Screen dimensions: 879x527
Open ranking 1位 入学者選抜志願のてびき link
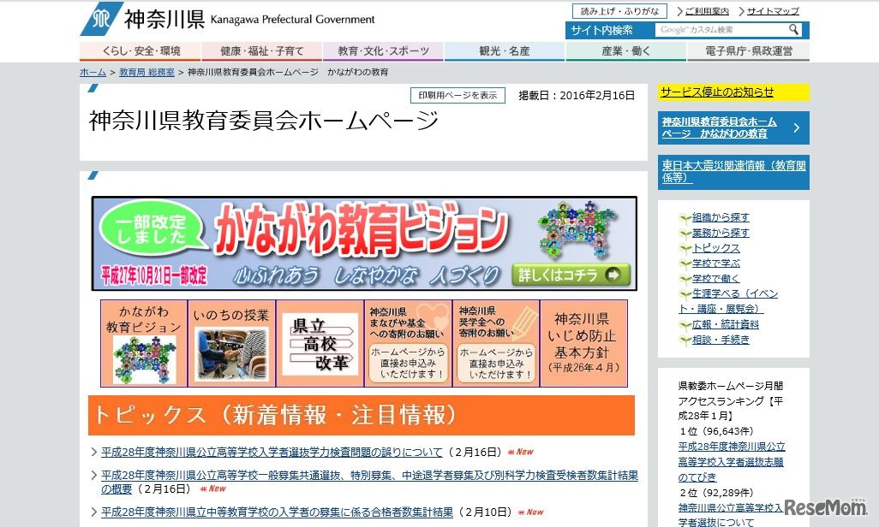(x=732, y=462)
